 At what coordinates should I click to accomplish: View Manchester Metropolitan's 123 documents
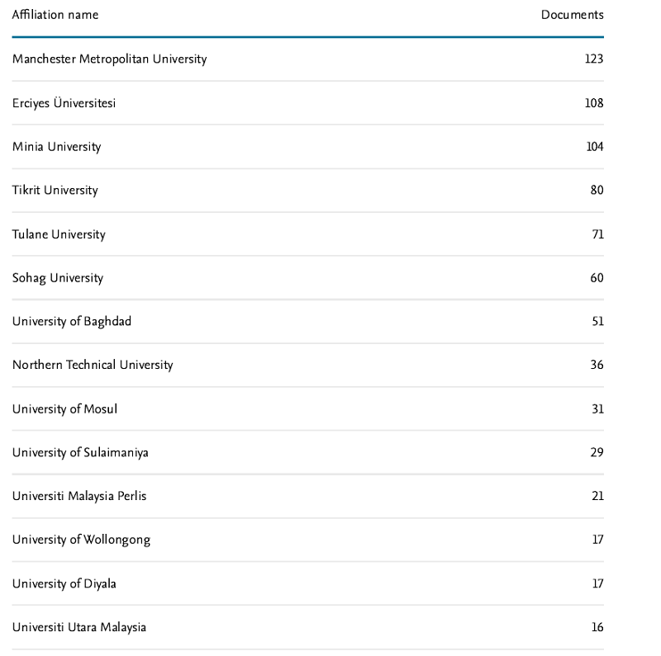click(593, 59)
